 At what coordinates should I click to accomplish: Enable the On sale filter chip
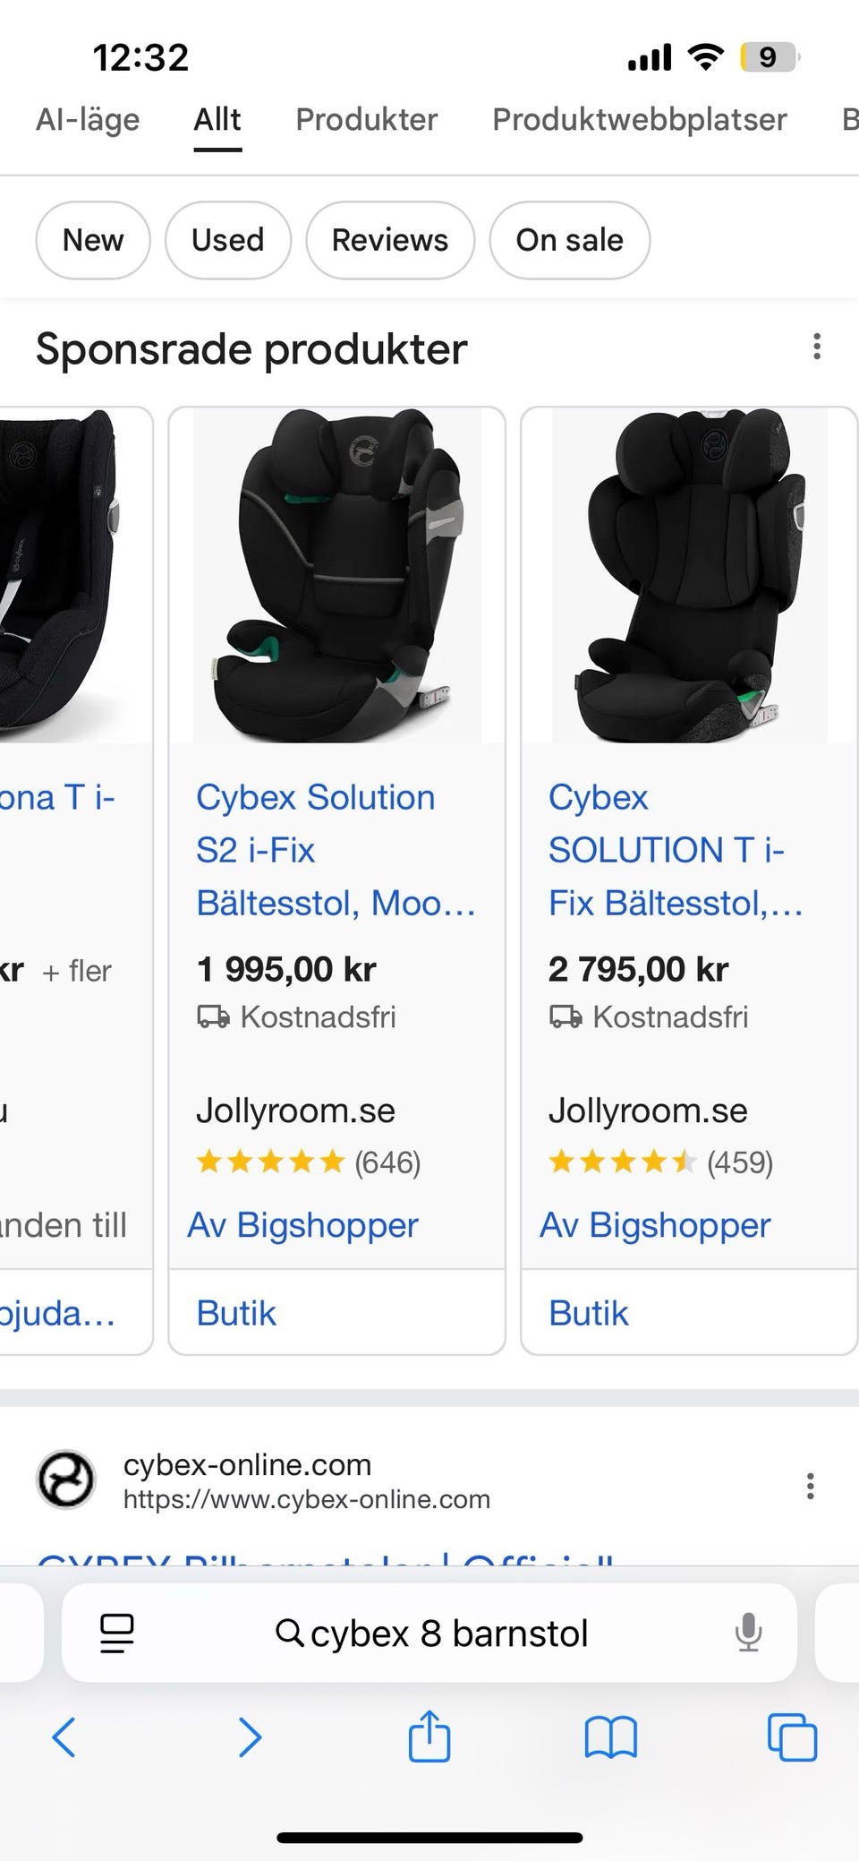point(569,240)
